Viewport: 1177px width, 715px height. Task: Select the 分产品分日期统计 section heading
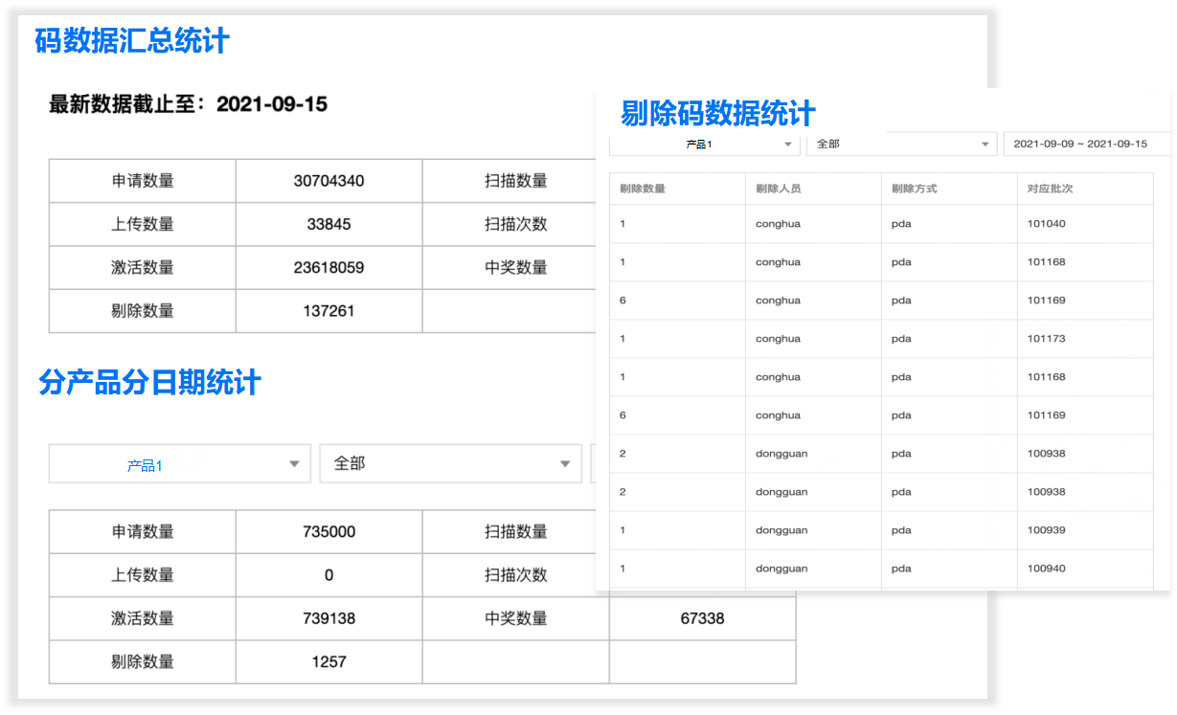pyautogui.click(x=150, y=383)
